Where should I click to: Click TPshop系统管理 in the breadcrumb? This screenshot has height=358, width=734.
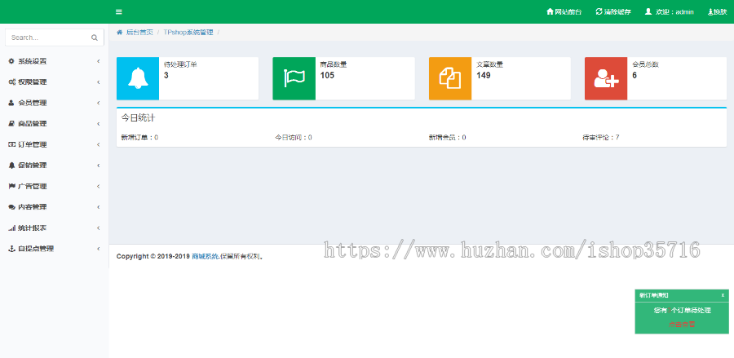[x=188, y=33]
